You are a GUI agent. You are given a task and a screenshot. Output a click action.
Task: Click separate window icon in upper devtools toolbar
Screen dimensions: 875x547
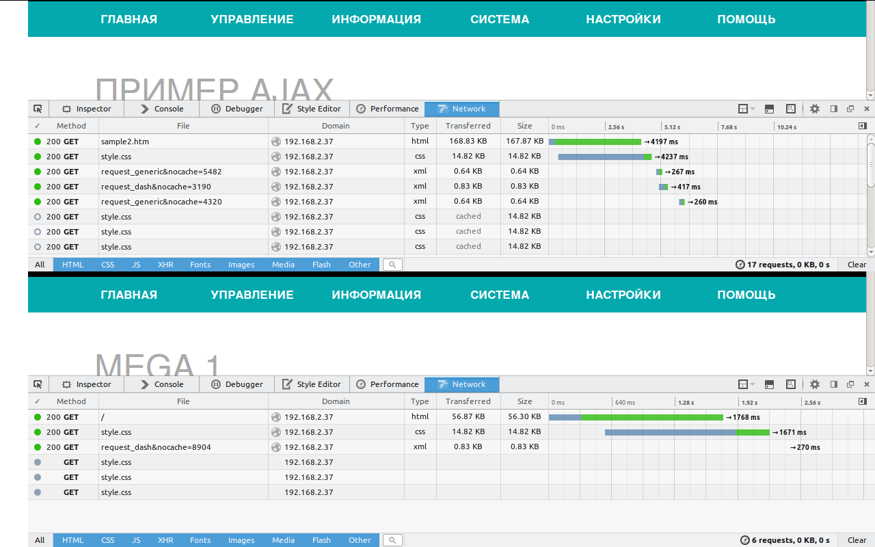pyautogui.click(x=850, y=109)
